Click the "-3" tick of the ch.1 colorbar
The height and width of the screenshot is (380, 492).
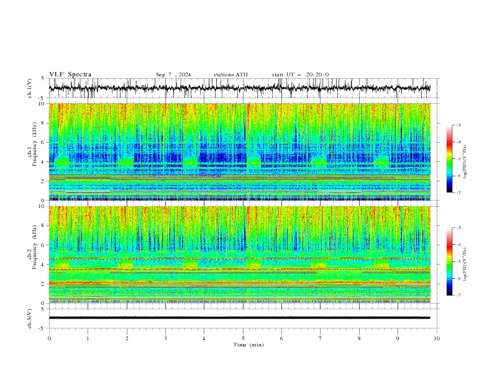[x=458, y=125]
